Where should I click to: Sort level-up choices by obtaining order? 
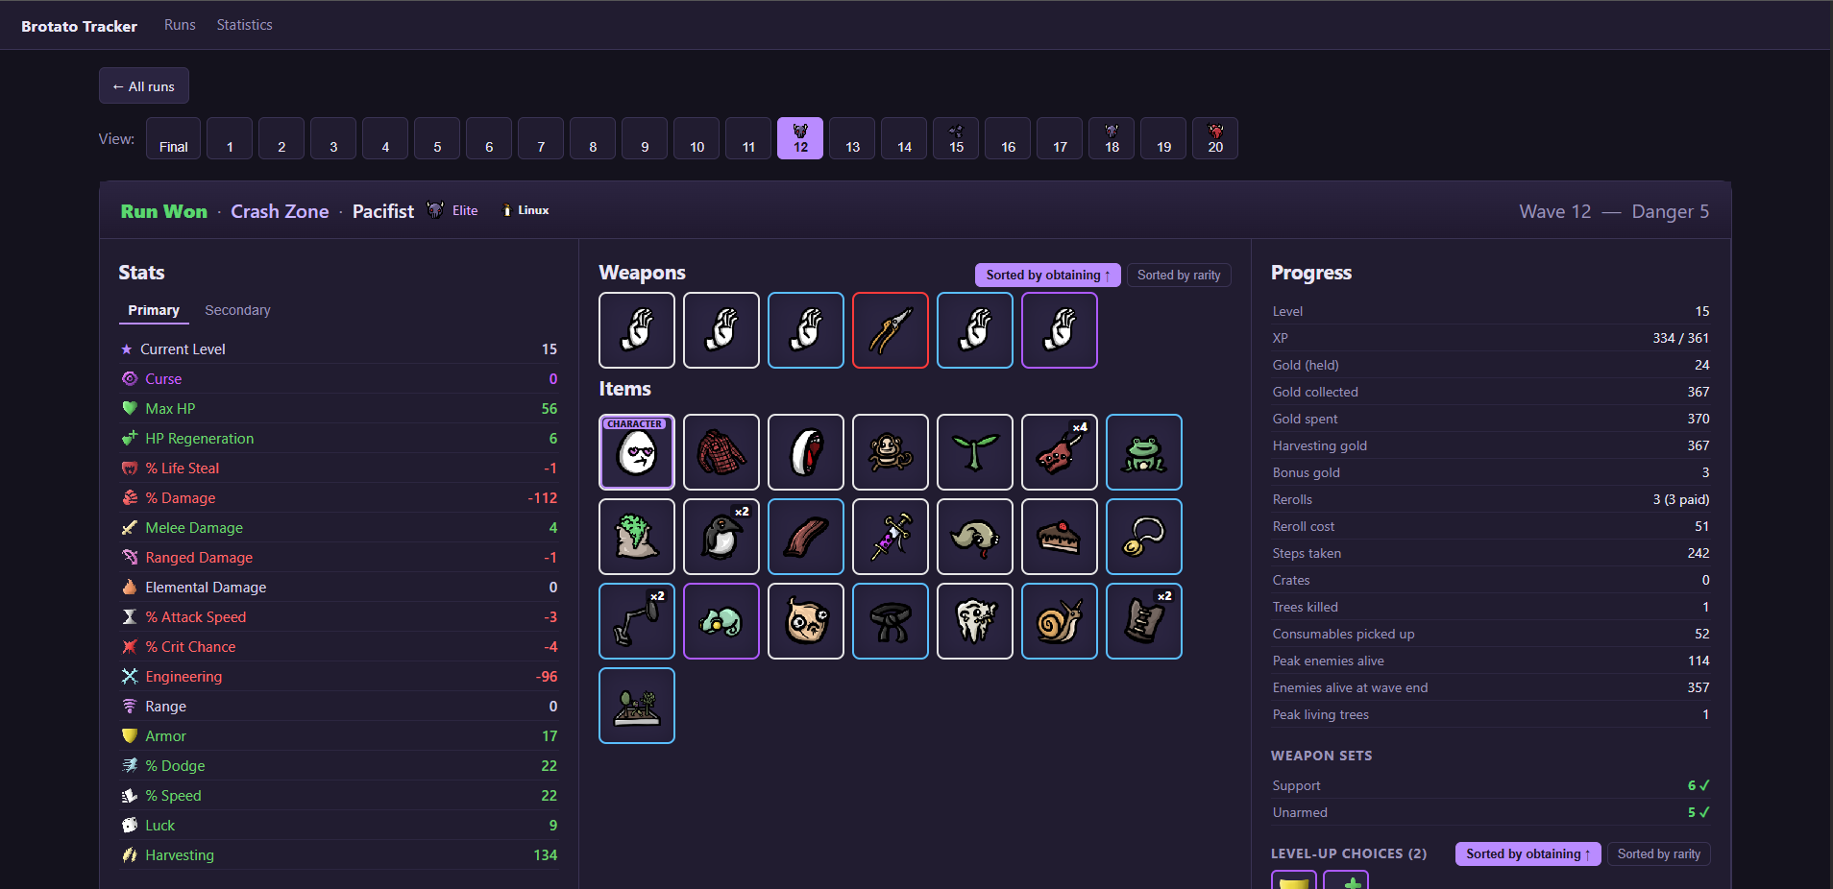(1528, 854)
